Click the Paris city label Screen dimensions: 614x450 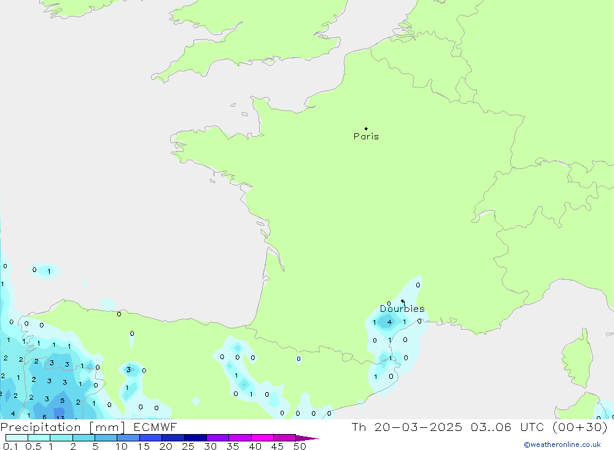[x=366, y=136]
